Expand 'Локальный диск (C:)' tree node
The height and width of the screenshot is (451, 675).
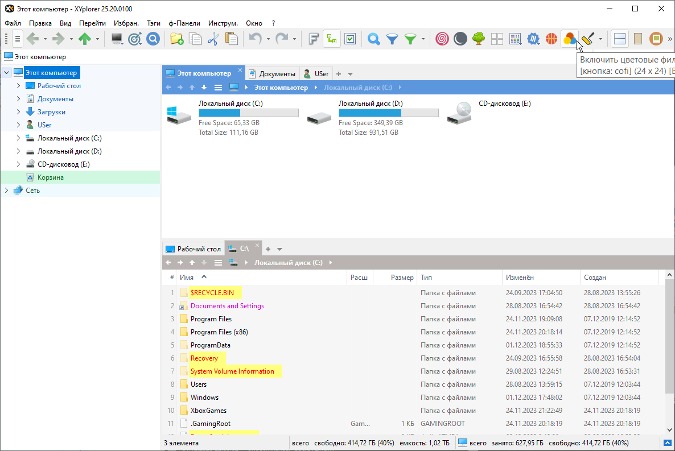(x=19, y=138)
